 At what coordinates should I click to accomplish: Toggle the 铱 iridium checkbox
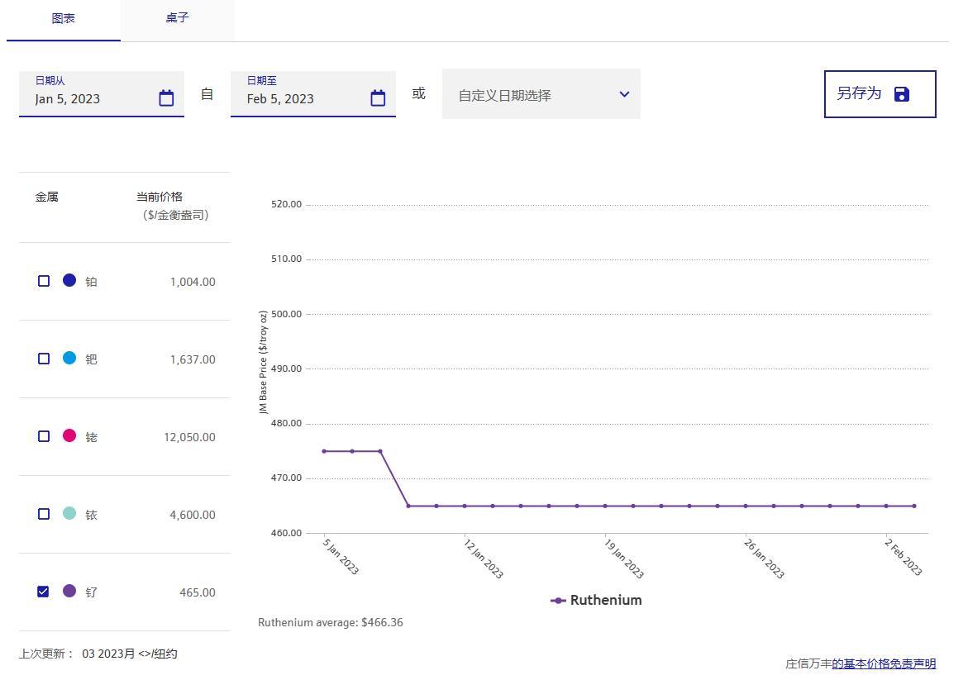[44, 514]
